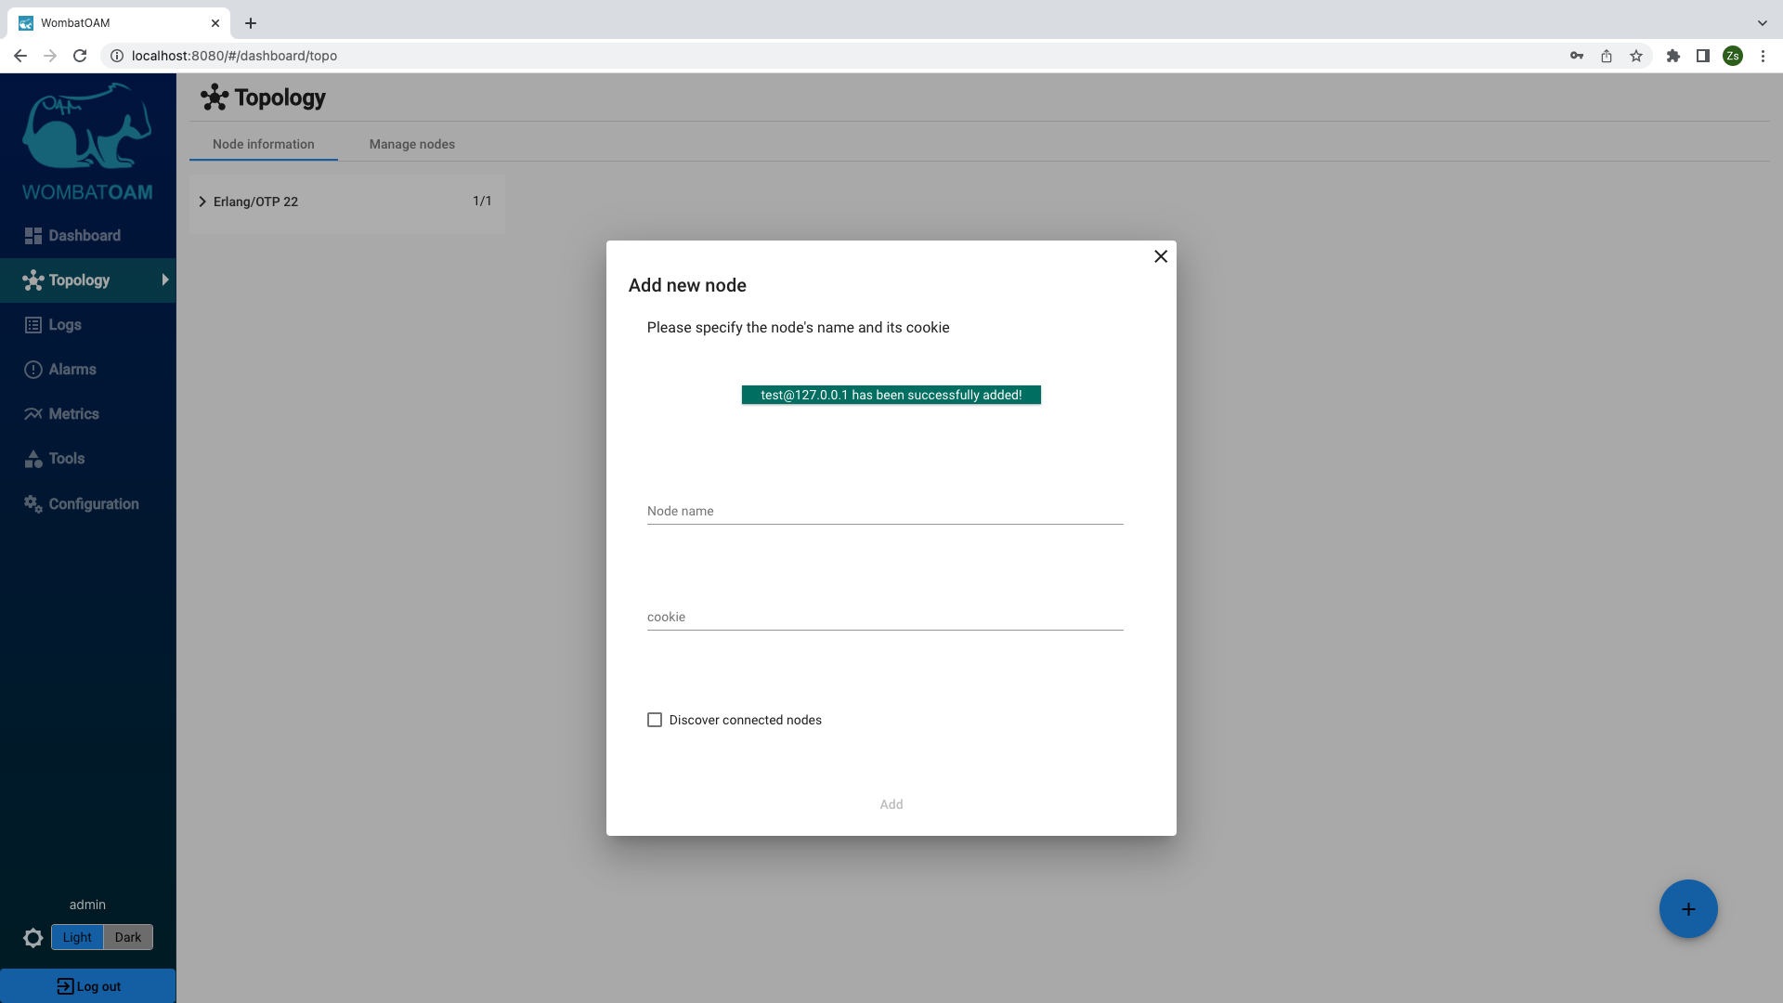Click the Logs list icon
The width and height of the screenshot is (1783, 1003).
(x=33, y=325)
